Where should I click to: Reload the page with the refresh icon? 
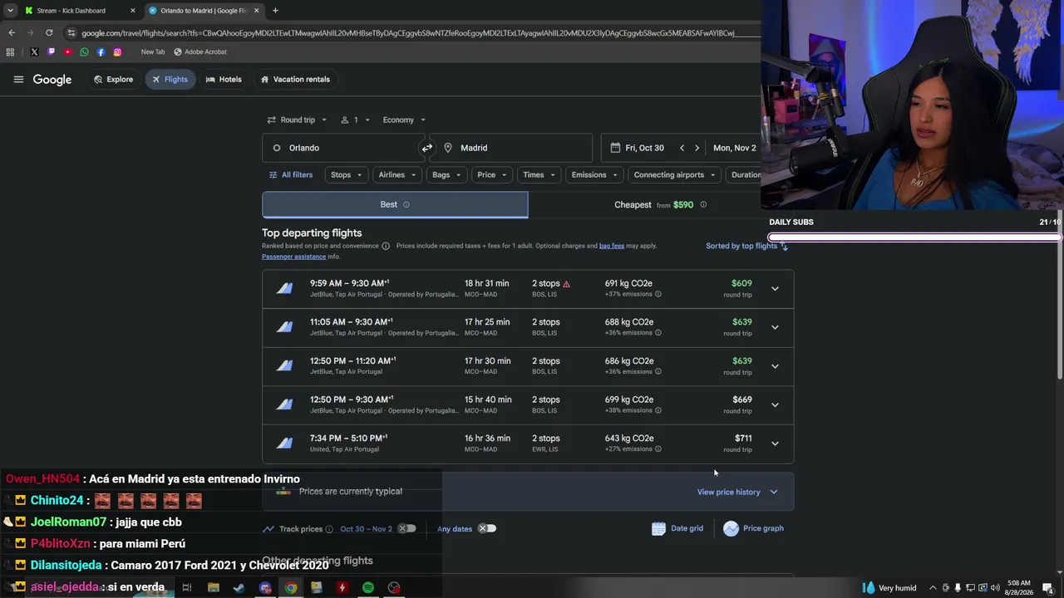point(49,32)
